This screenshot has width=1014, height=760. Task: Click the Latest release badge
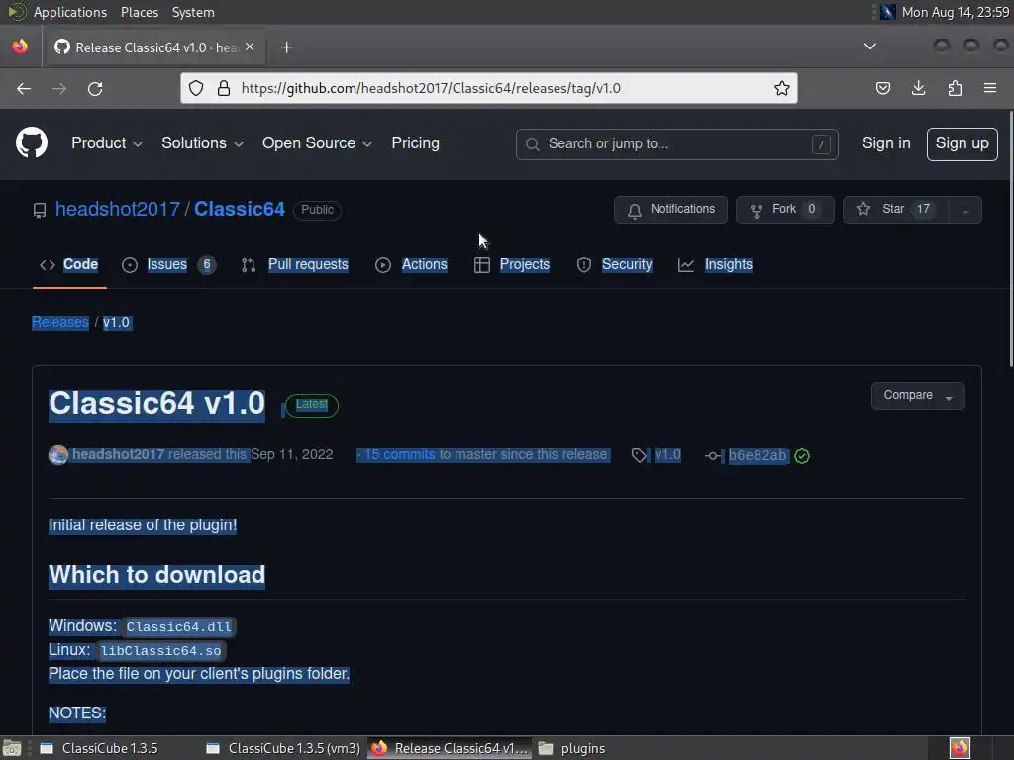[x=312, y=405]
